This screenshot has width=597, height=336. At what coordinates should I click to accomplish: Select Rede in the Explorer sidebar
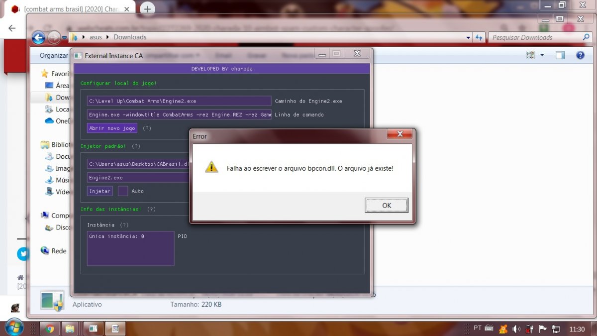click(x=54, y=251)
